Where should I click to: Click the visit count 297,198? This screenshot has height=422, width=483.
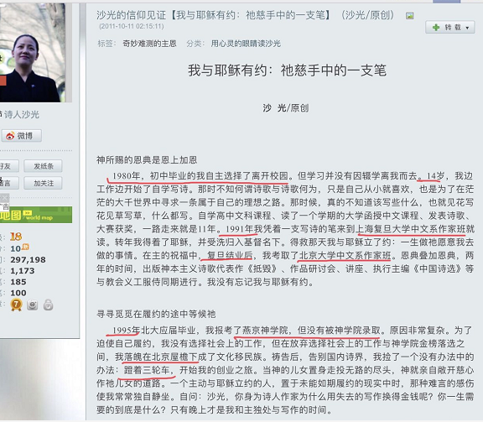click(x=28, y=260)
